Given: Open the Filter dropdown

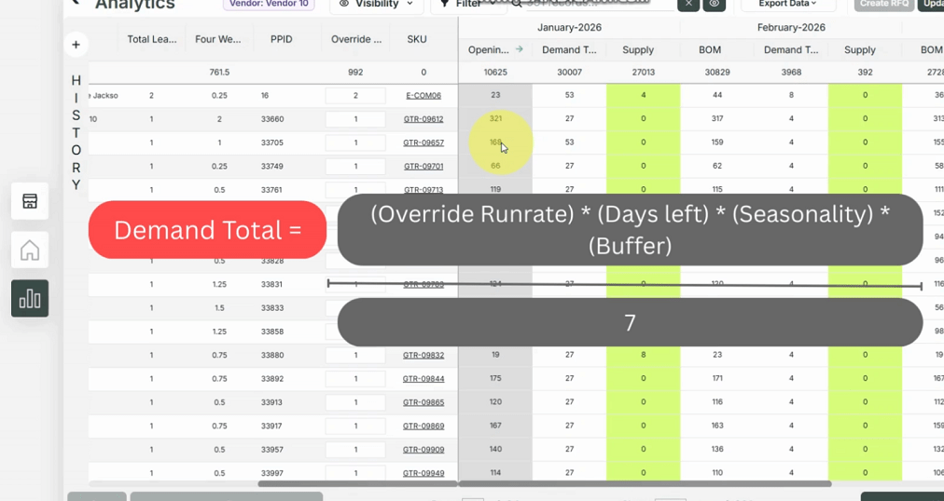Looking at the screenshot, I should click(465, 4).
